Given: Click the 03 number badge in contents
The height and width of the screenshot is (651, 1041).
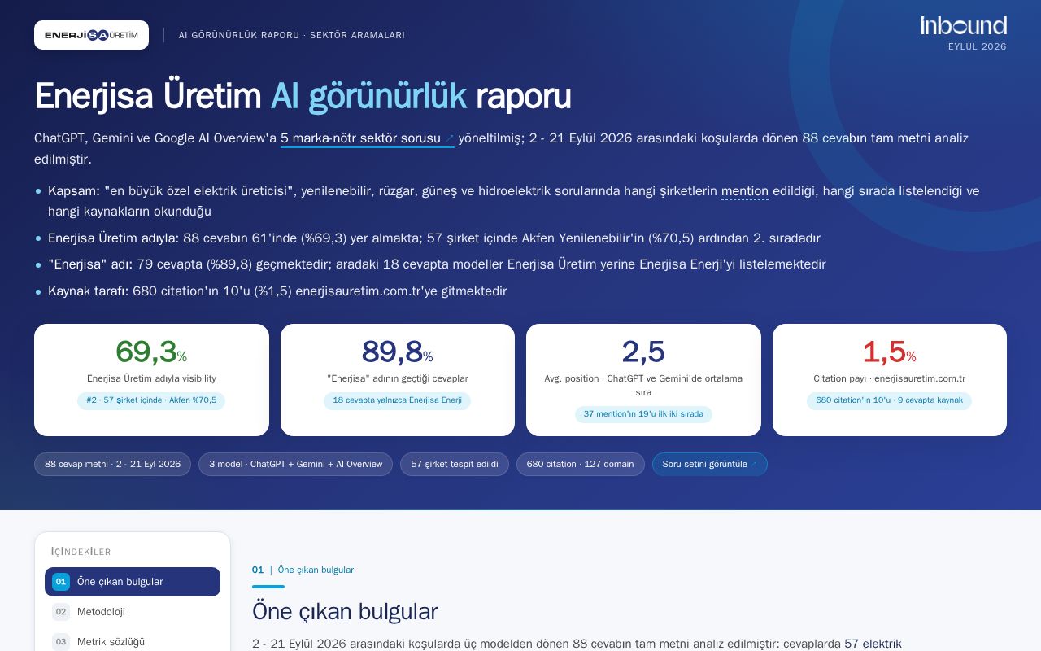Looking at the screenshot, I should tap(61, 642).
